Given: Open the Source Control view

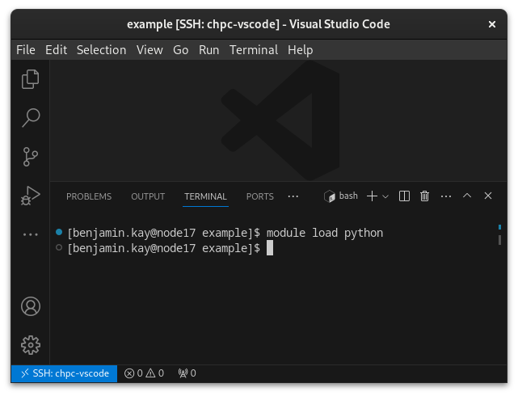Looking at the screenshot, I should [x=31, y=157].
